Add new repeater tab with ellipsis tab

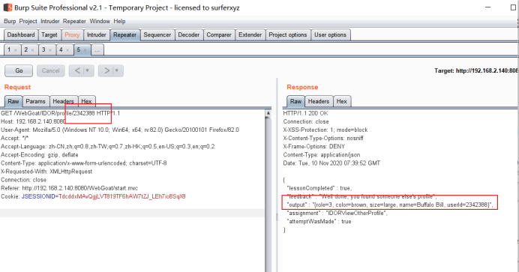coord(97,50)
